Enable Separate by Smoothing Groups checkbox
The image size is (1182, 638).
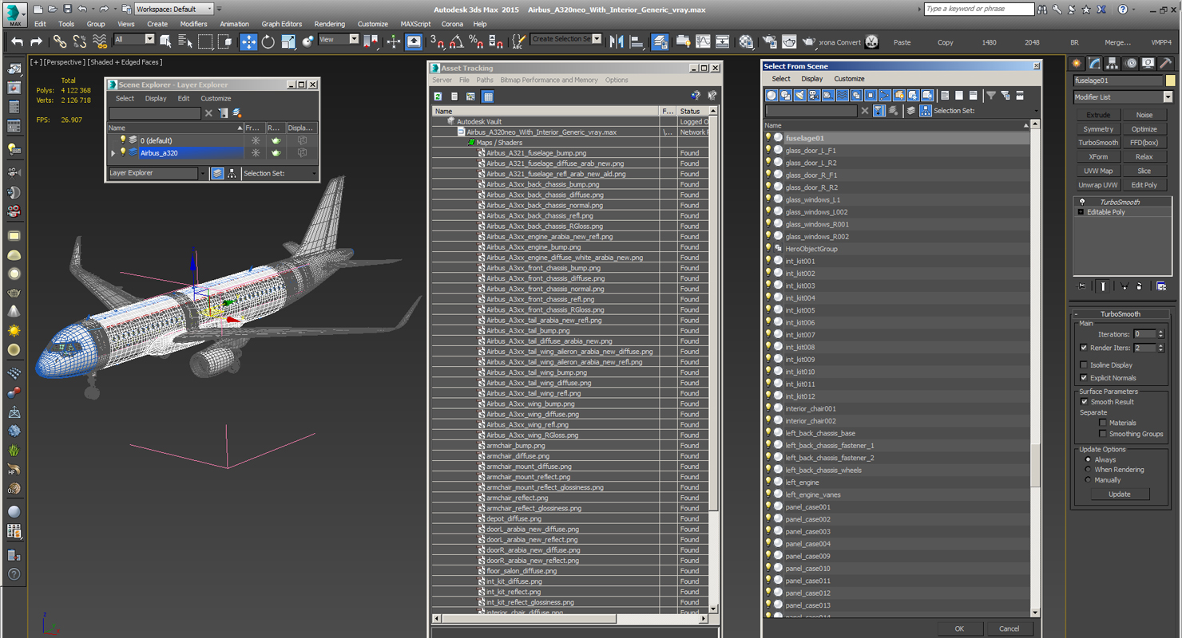[x=1103, y=434]
